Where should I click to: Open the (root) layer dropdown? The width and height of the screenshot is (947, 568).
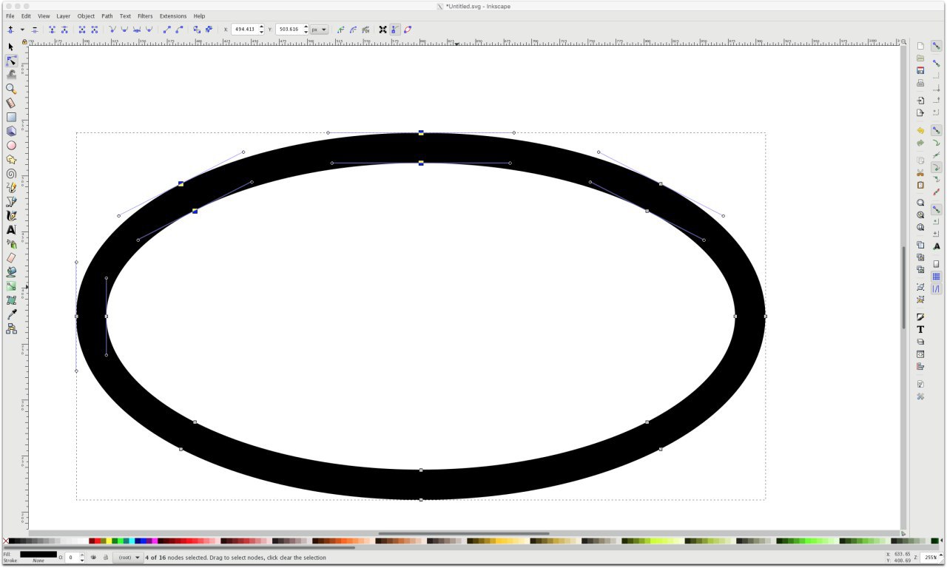pyautogui.click(x=127, y=558)
